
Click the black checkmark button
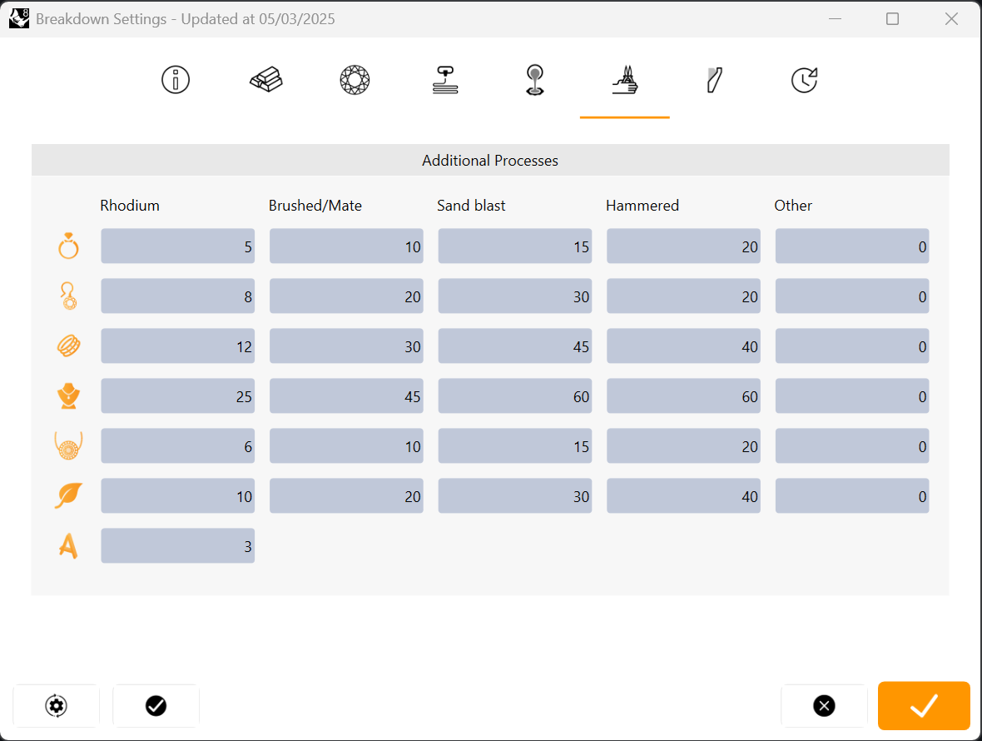[156, 706]
